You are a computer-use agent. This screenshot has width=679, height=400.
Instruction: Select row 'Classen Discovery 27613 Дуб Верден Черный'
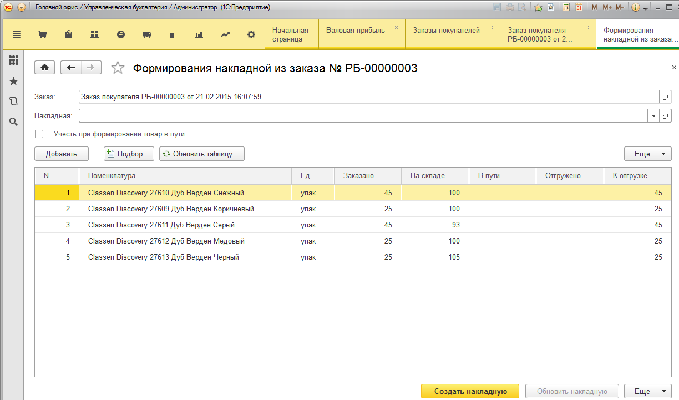pyautogui.click(x=353, y=257)
